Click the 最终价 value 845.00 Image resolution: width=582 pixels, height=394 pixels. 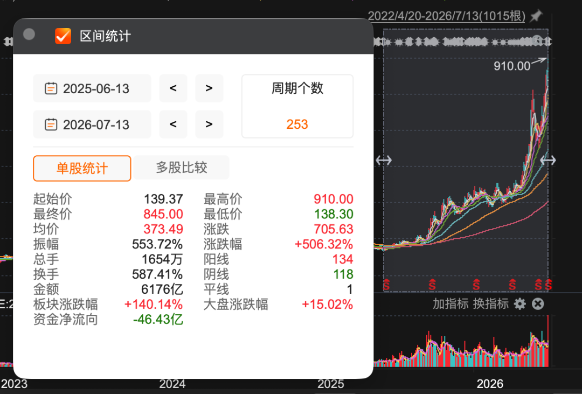[163, 214]
